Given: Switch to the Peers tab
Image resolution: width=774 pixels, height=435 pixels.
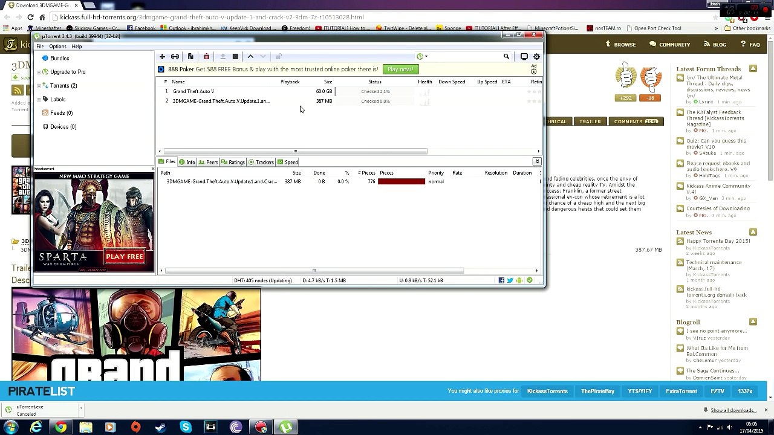Looking at the screenshot, I should pos(208,162).
